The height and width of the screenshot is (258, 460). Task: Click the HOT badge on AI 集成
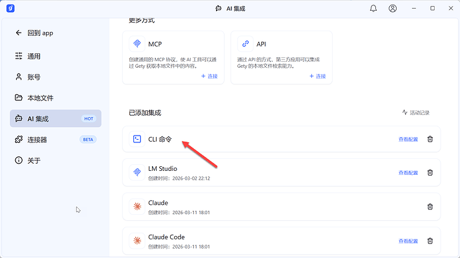tap(89, 119)
